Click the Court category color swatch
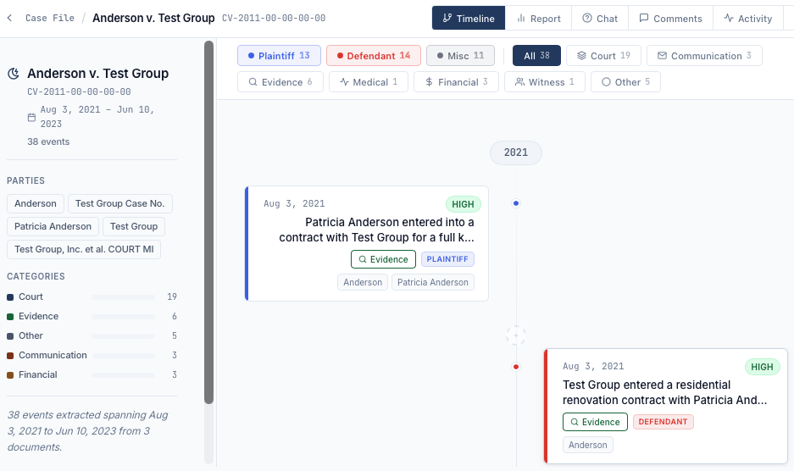This screenshot has width=794, height=471. (10, 297)
